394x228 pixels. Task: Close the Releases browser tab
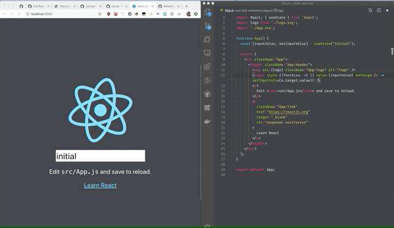coord(179,6)
